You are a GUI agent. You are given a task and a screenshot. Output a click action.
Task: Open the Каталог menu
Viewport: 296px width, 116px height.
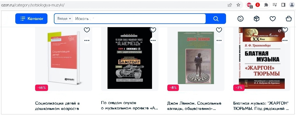(x=31, y=19)
